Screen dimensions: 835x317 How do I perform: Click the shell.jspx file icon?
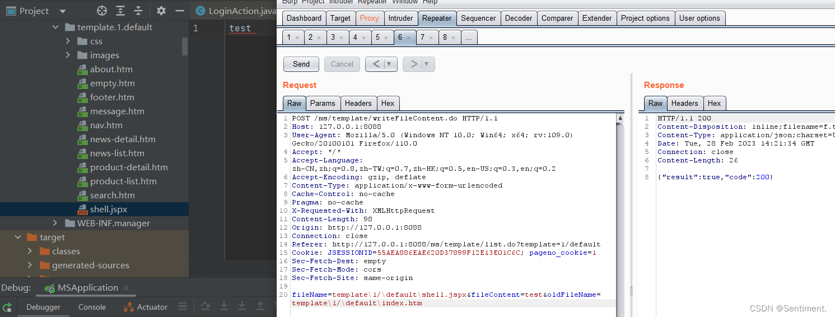[82, 209]
